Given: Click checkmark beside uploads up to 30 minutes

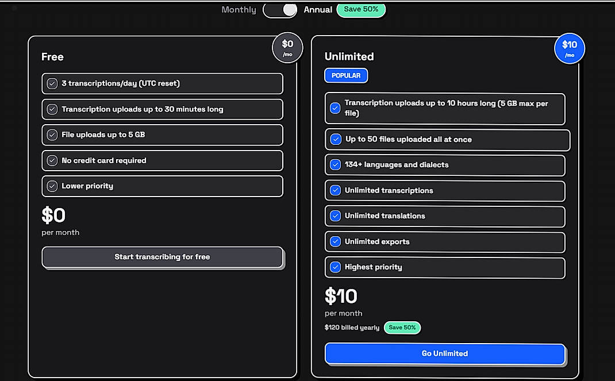Looking at the screenshot, I should click(52, 109).
